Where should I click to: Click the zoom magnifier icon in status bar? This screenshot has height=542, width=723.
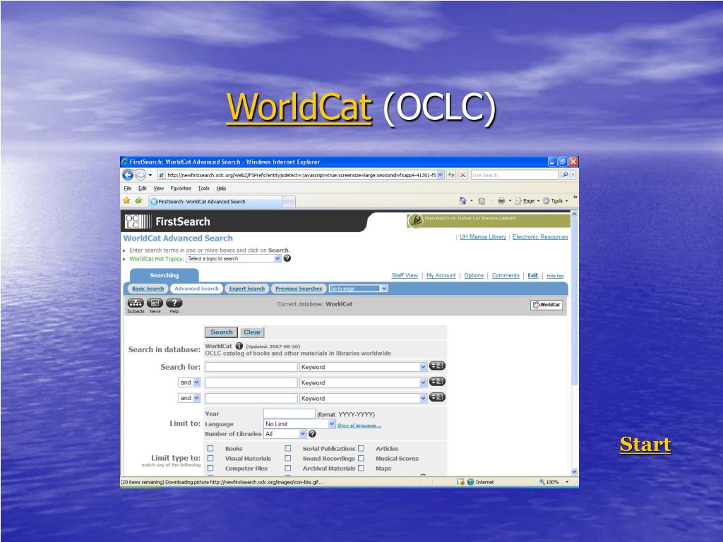pyautogui.click(x=542, y=482)
